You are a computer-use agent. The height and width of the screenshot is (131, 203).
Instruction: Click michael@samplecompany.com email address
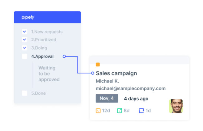click(x=131, y=88)
